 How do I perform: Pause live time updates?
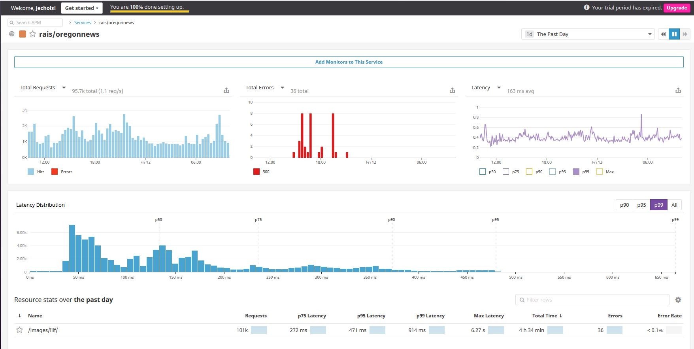[x=674, y=34]
